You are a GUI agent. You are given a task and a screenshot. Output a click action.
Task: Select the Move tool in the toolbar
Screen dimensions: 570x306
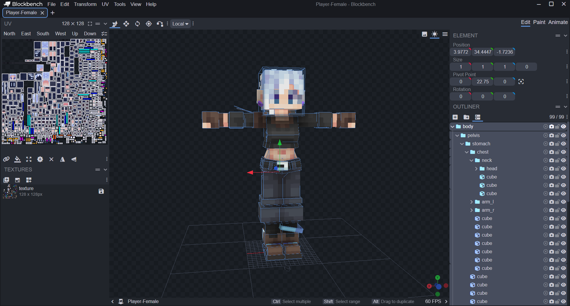pos(126,24)
